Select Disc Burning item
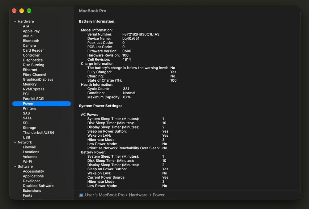 (x=33, y=65)
